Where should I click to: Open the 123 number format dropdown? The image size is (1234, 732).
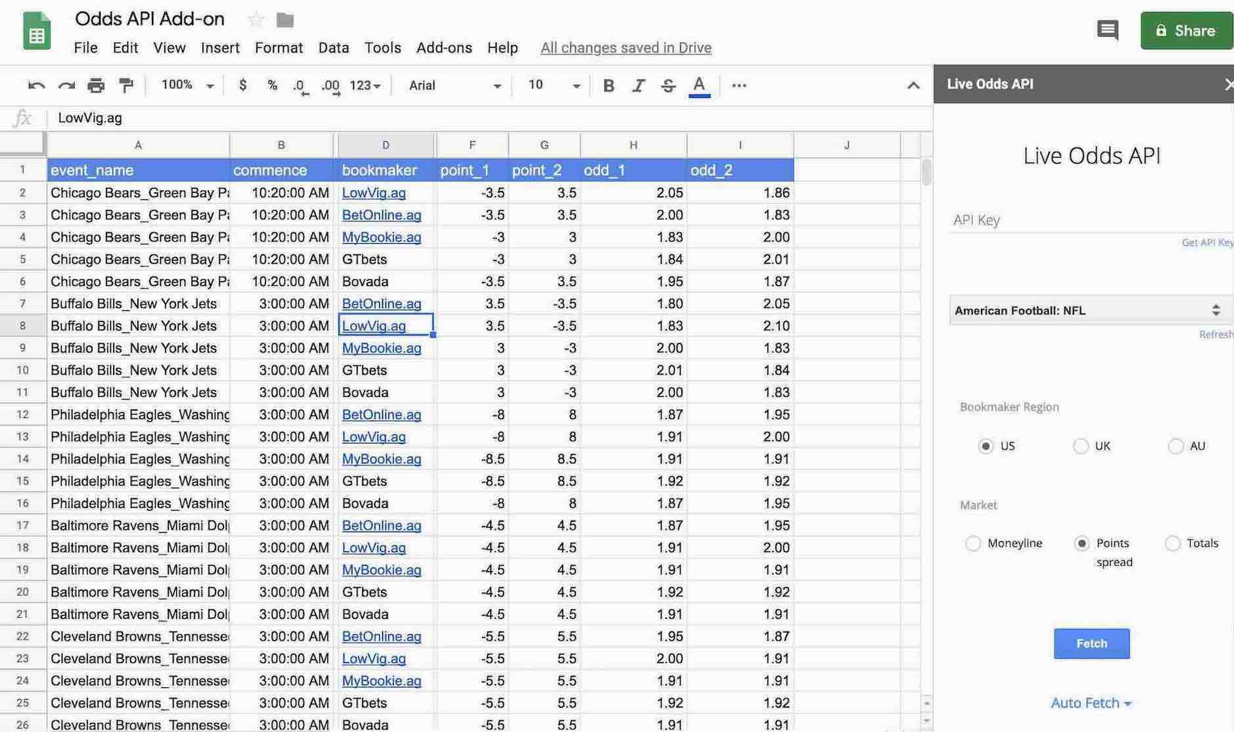[x=365, y=85]
